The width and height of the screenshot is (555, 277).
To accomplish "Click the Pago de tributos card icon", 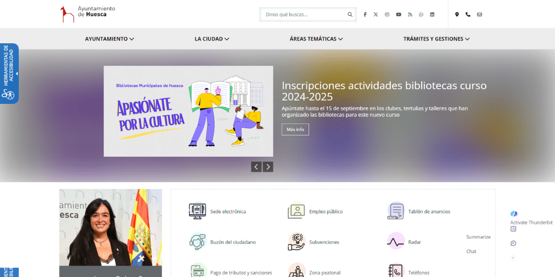I will [197, 271].
